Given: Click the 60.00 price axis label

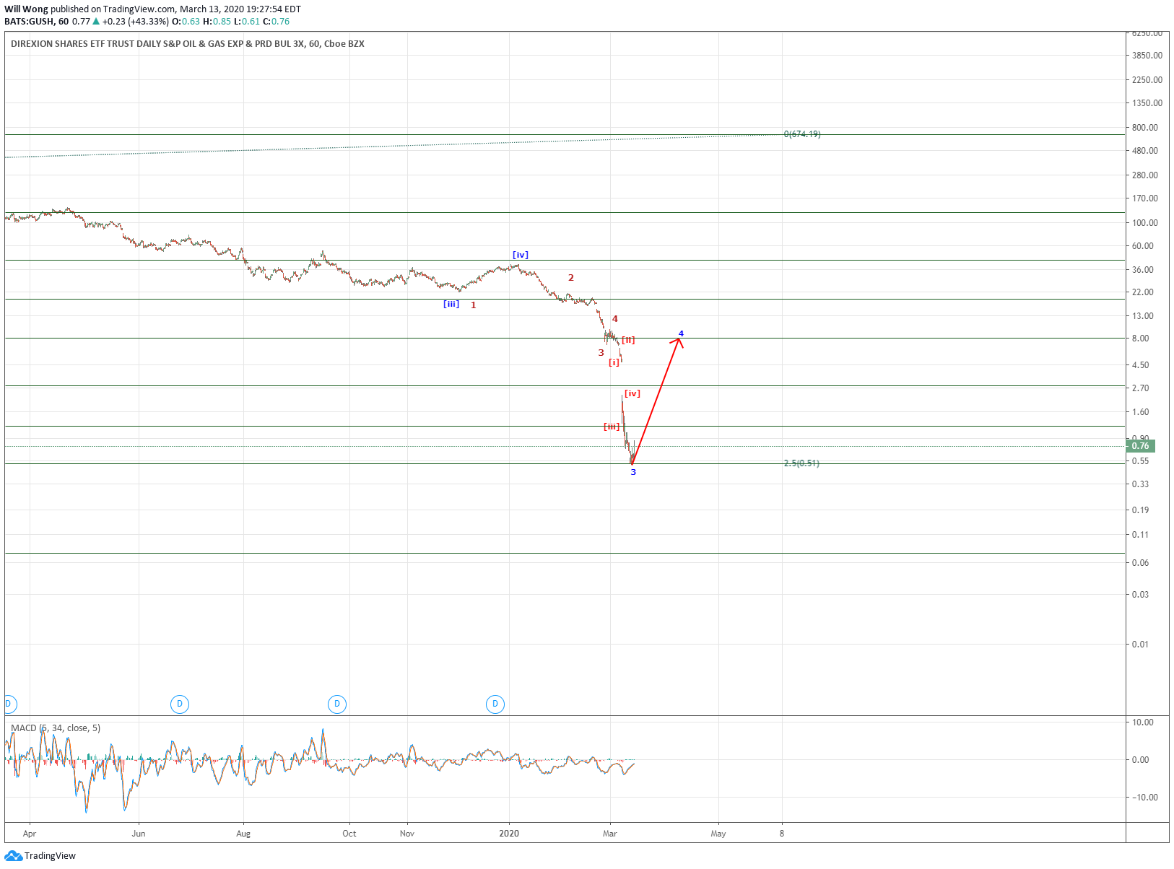Looking at the screenshot, I should coord(1143,246).
